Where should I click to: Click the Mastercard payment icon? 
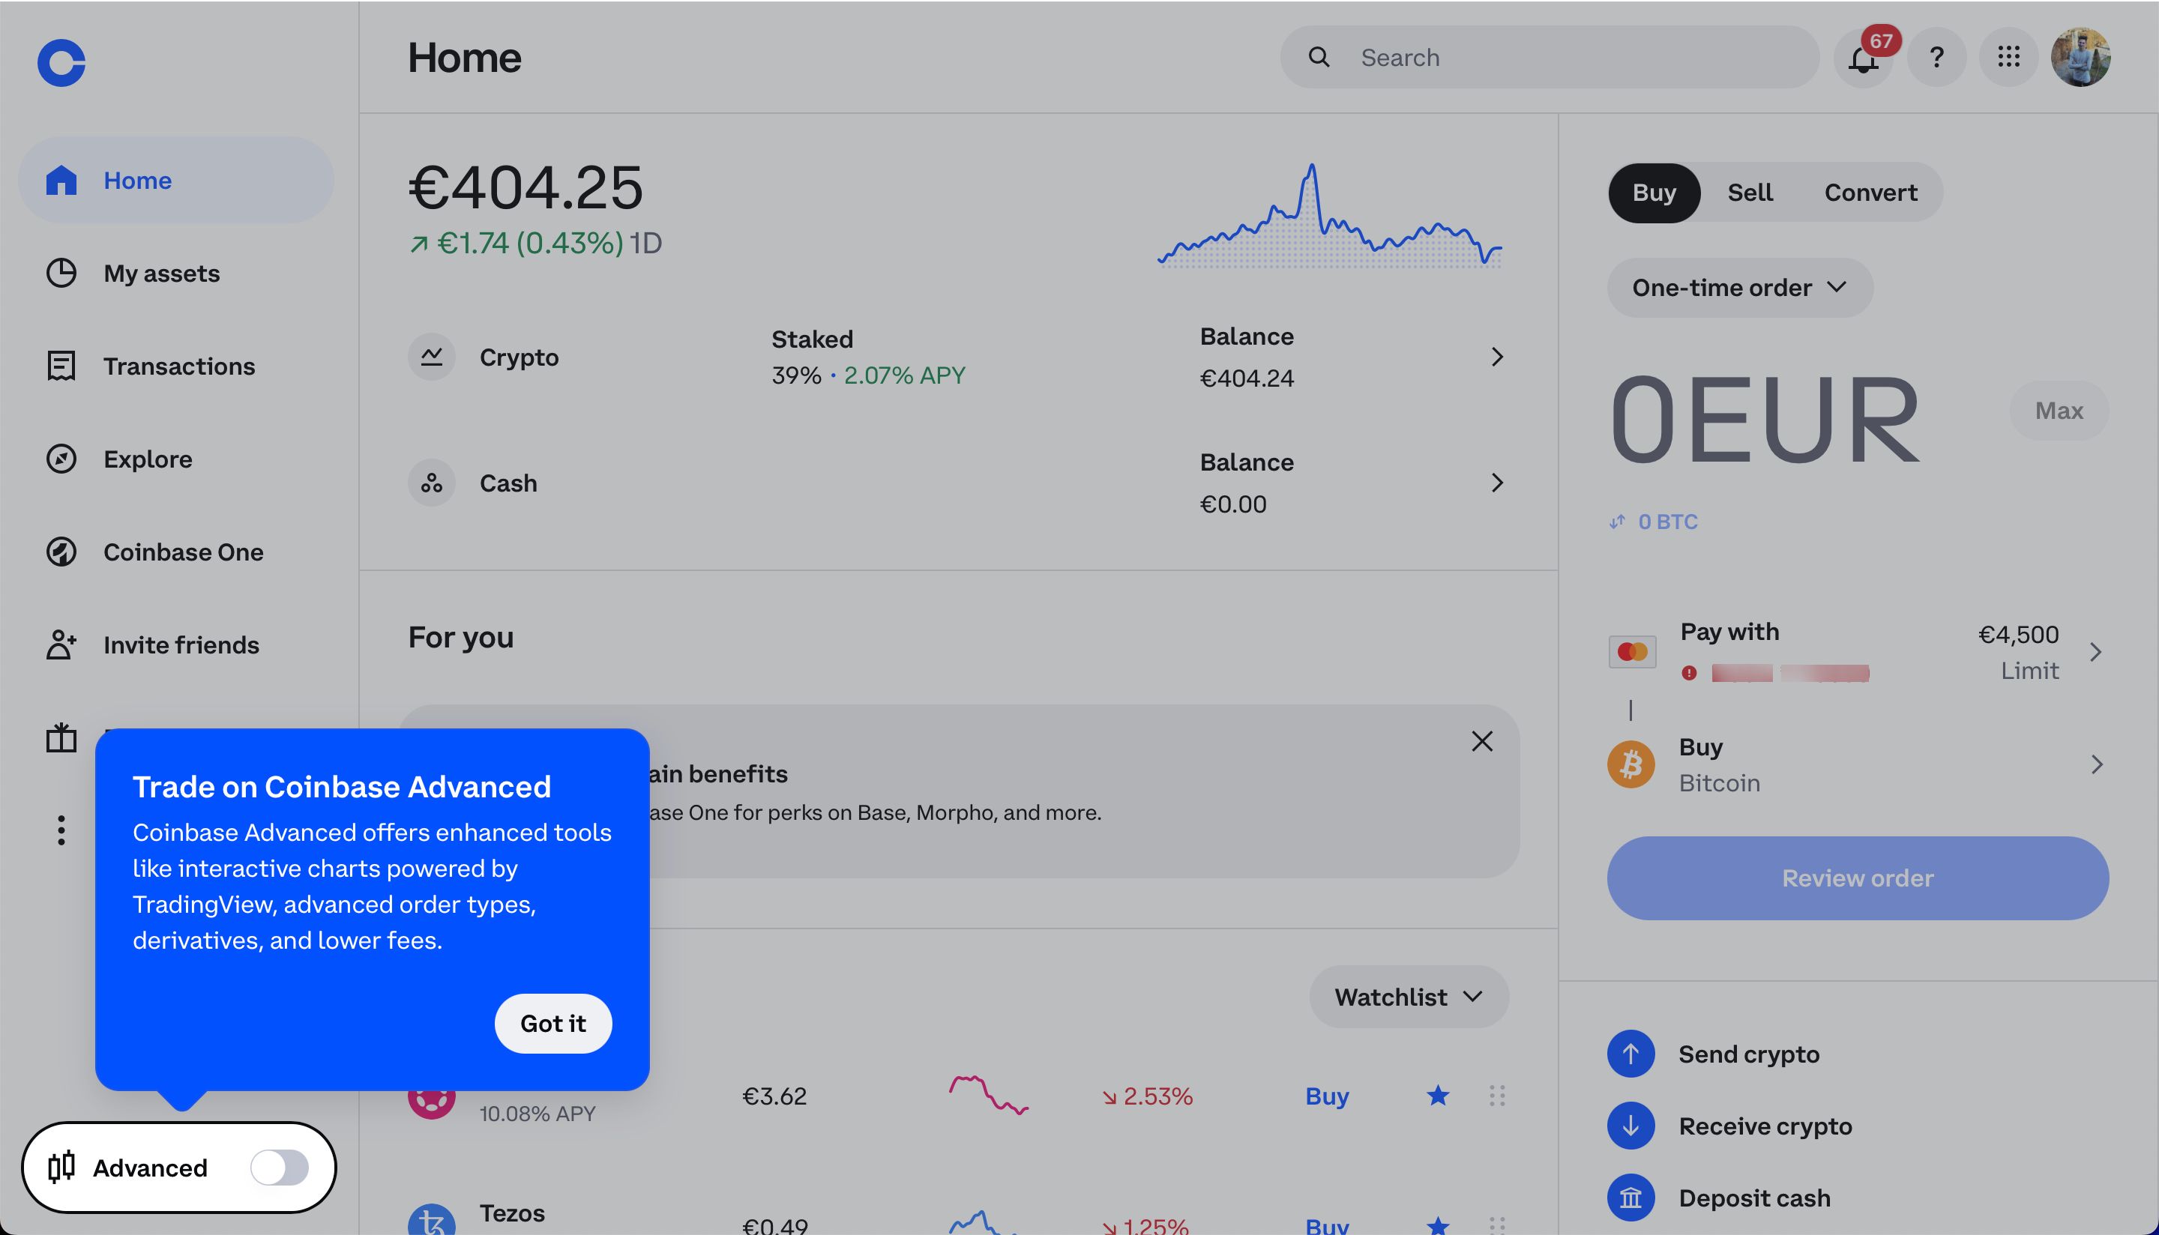[1631, 651]
